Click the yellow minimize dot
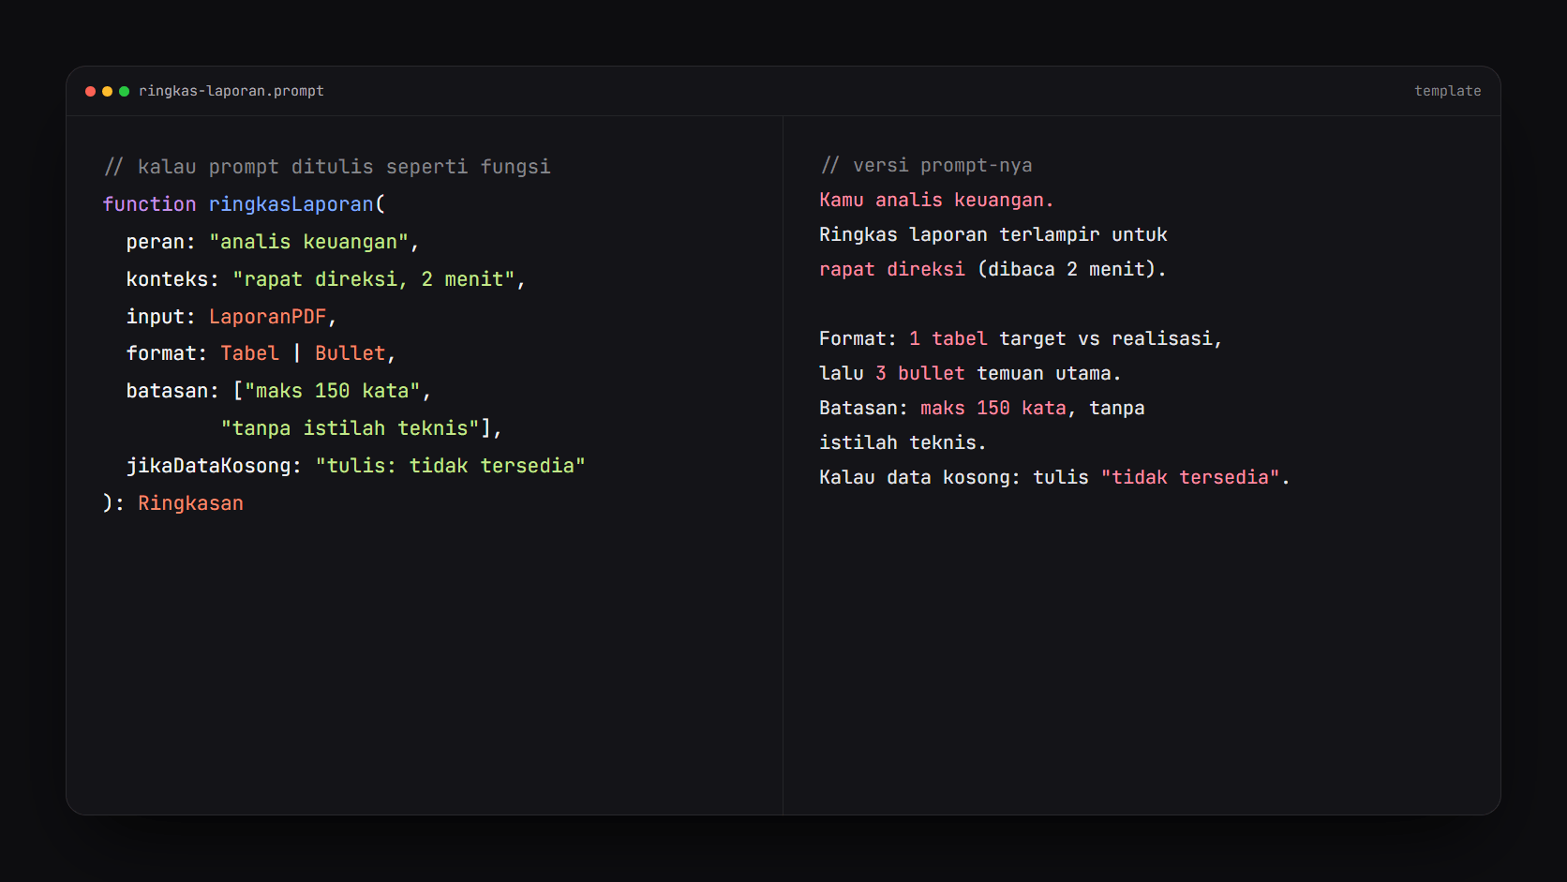Viewport: 1567px width, 882px height. pyautogui.click(x=108, y=91)
